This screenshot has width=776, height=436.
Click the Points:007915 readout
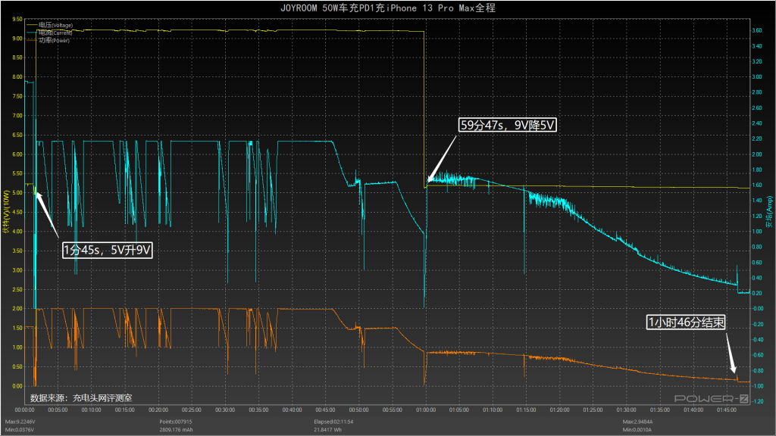pos(176,422)
